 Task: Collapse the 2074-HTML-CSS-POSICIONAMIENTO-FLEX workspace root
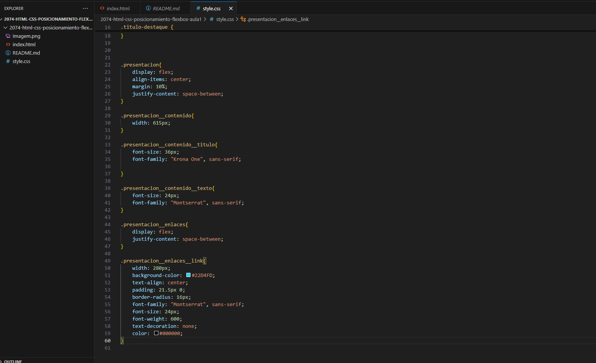pyautogui.click(x=47, y=19)
